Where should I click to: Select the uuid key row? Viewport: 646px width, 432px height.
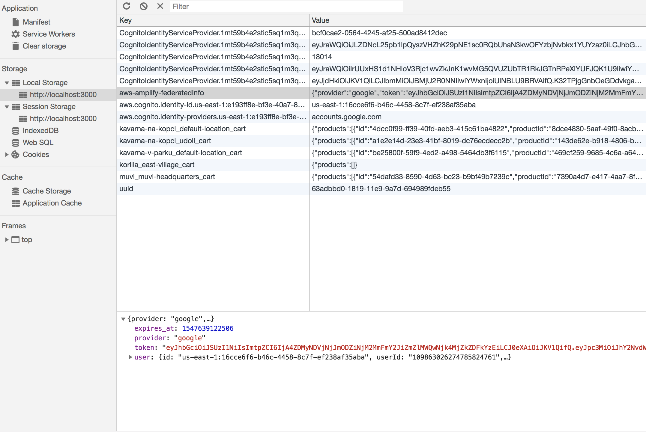coord(126,188)
